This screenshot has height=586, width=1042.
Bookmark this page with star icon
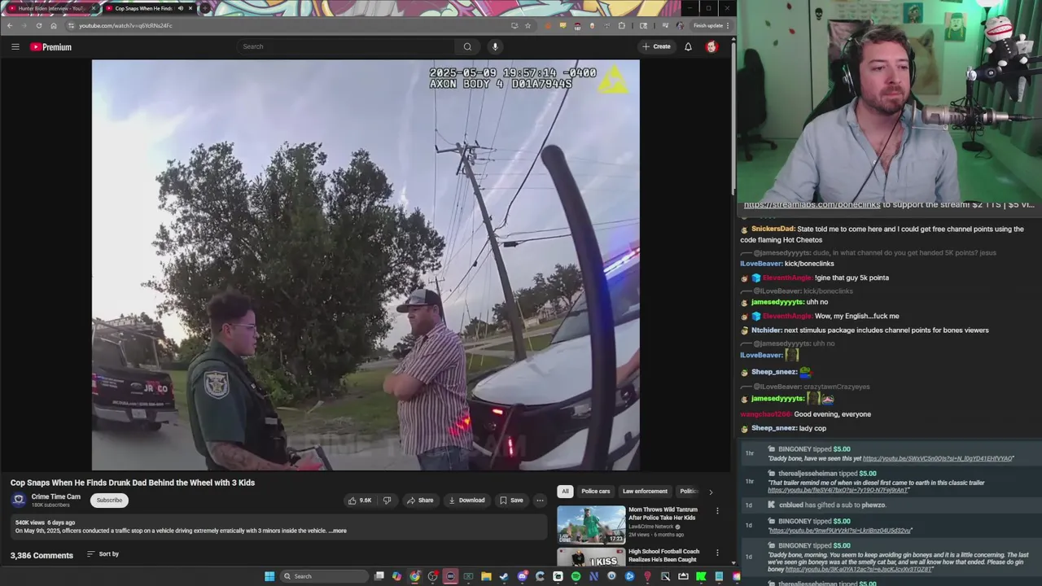point(528,25)
